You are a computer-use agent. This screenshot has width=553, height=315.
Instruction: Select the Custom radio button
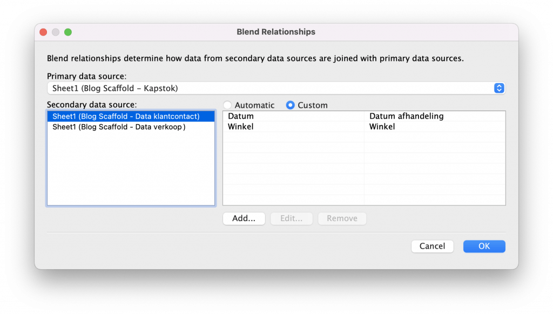[x=291, y=105]
